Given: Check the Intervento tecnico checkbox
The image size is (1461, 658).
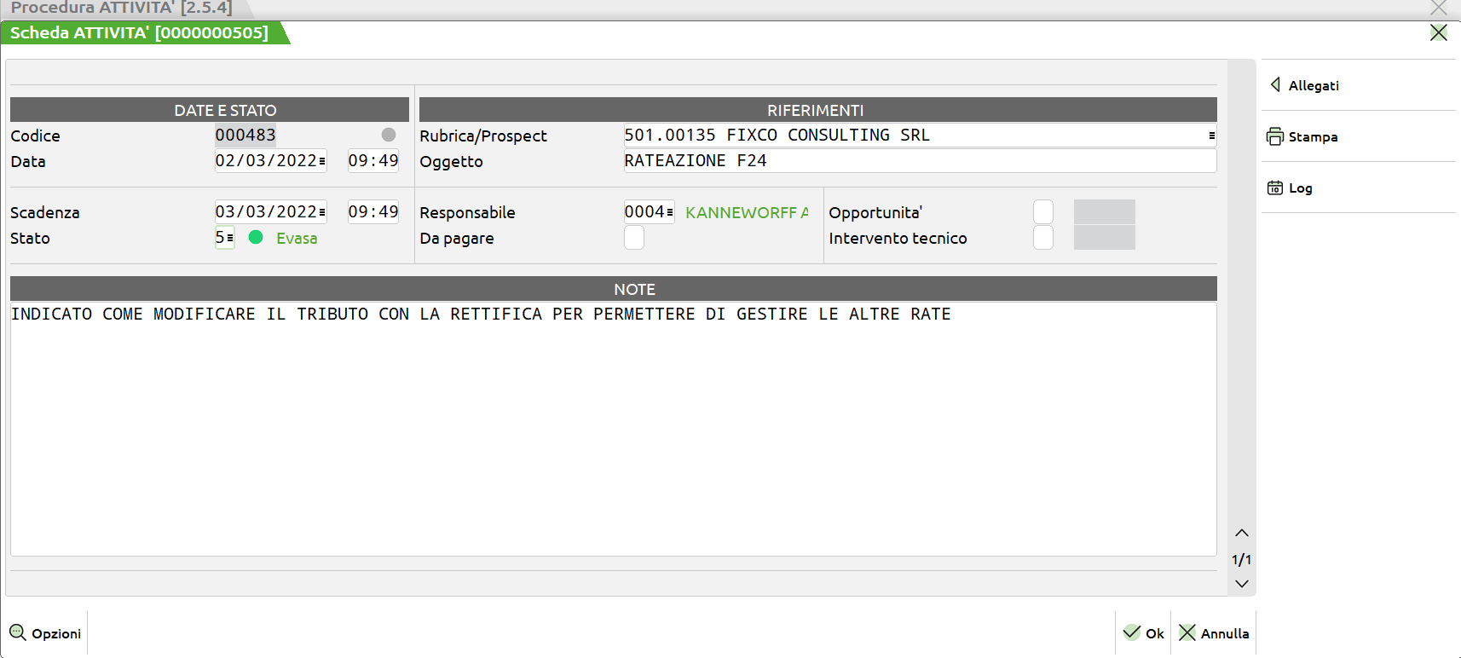Looking at the screenshot, I should tap(1042, 238).
